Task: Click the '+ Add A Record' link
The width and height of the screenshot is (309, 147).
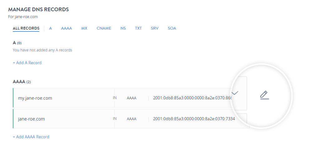Action: pos(27,63)
